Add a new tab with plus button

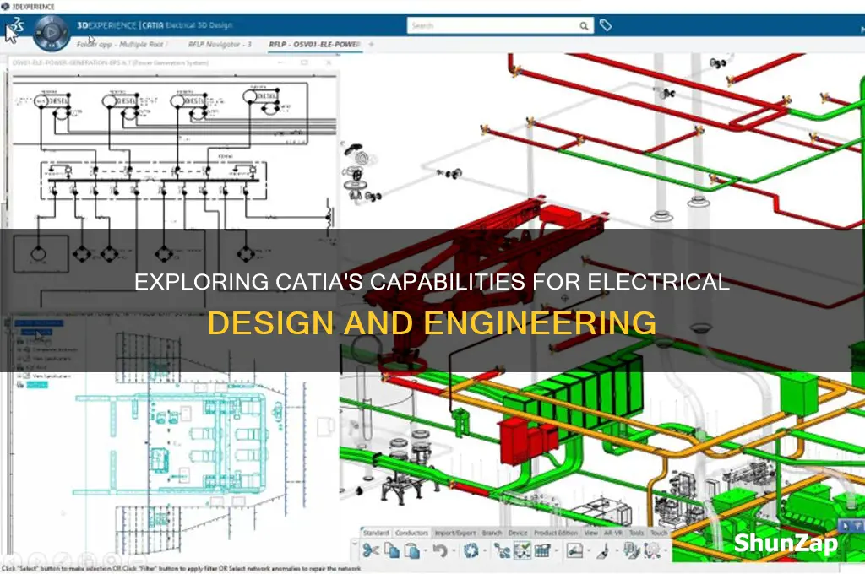click(x=372, y=44)
